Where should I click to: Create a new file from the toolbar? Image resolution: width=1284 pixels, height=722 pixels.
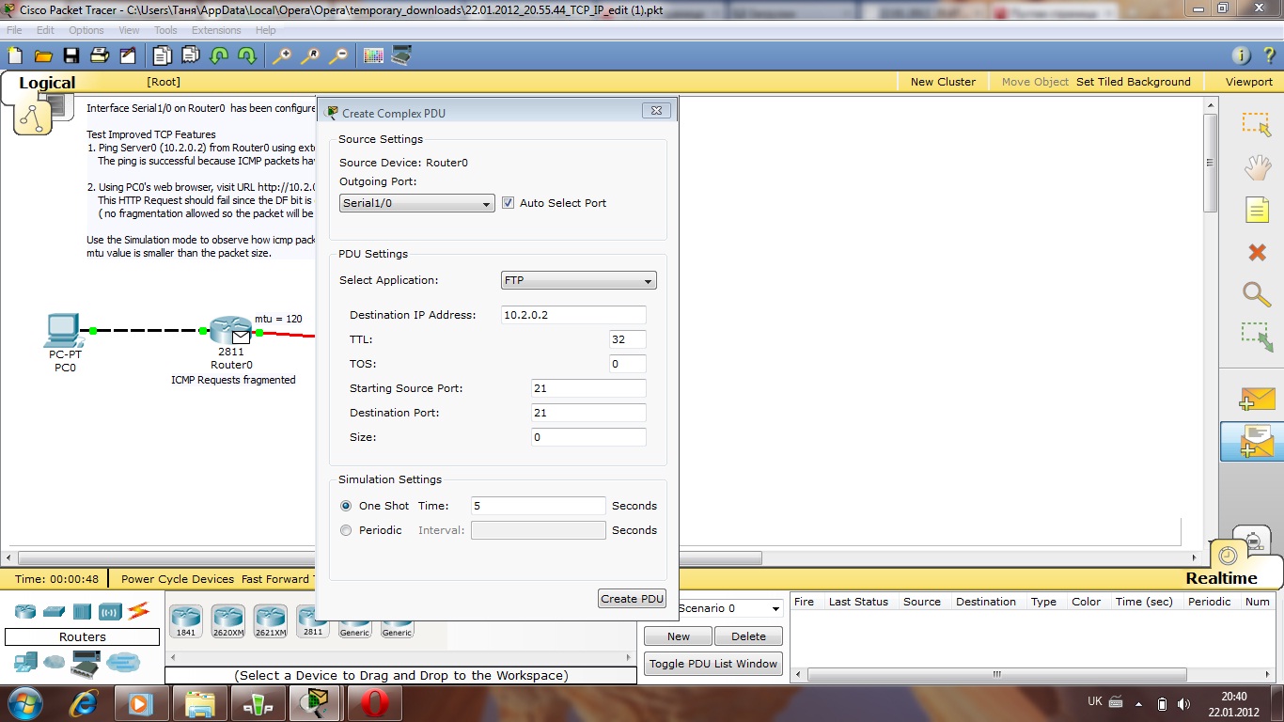[x=15, y=55]
